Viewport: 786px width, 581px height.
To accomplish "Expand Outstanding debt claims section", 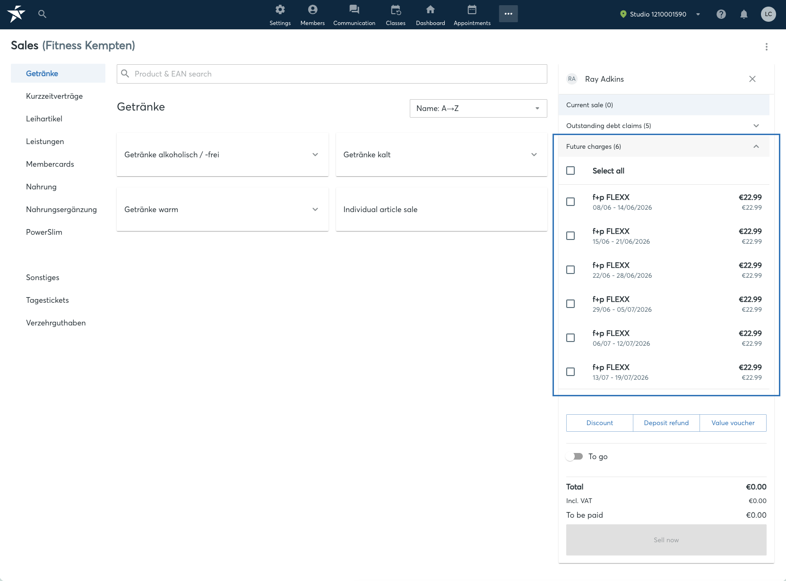I will pos(664,126).
